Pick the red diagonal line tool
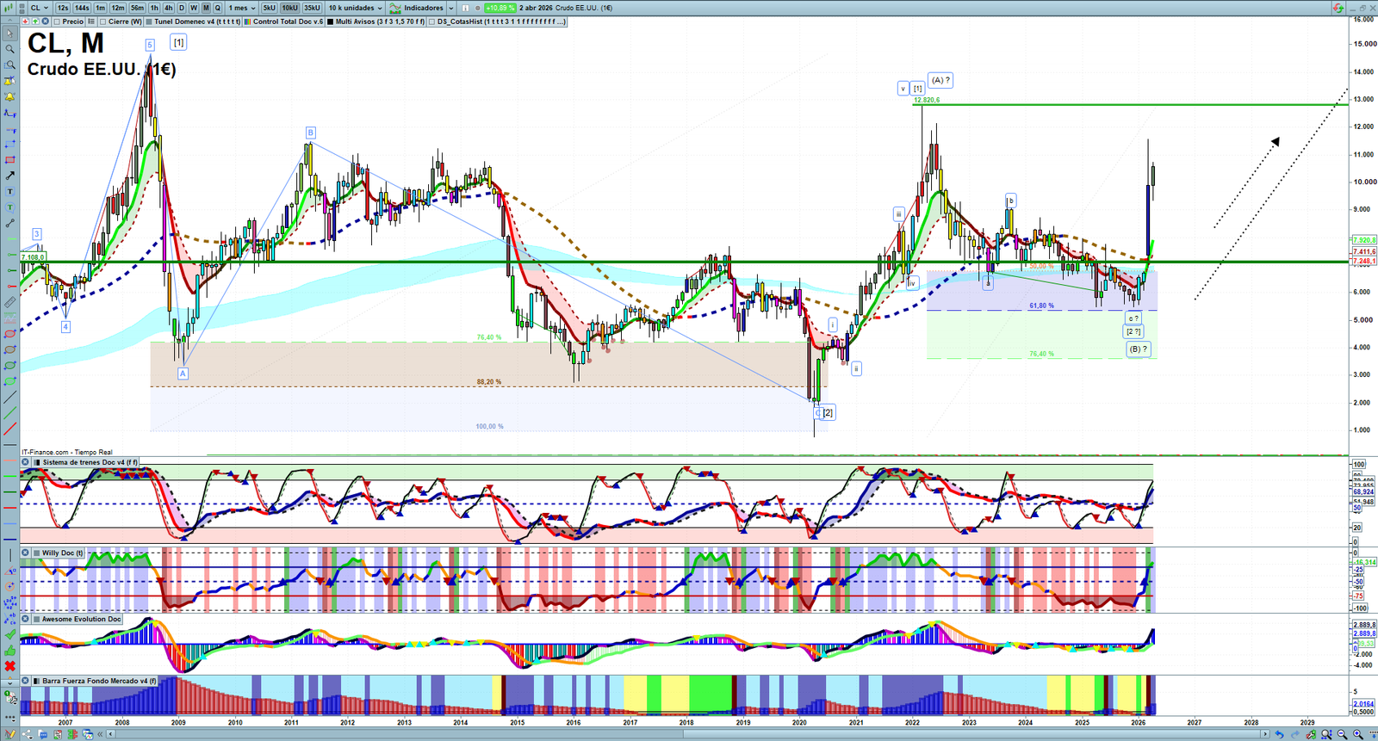Screen dimensions: 1378x741 coord(9,429)
